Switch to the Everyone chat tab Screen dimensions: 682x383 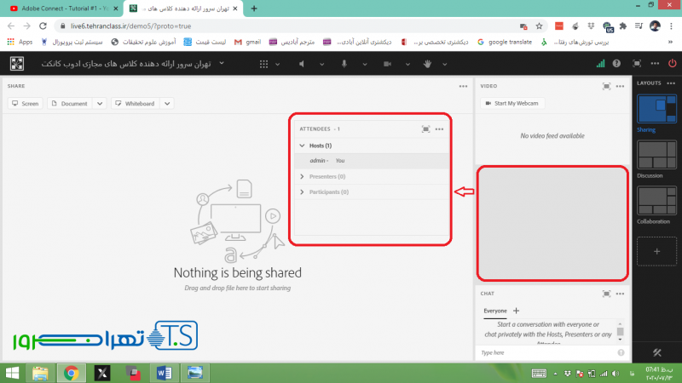(x=494, y=312)
